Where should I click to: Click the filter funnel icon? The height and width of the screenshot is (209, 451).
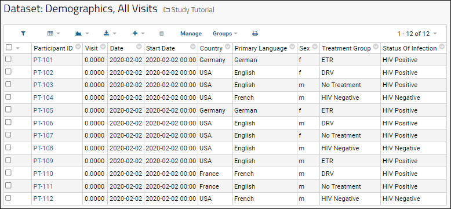tap(23, 34)
